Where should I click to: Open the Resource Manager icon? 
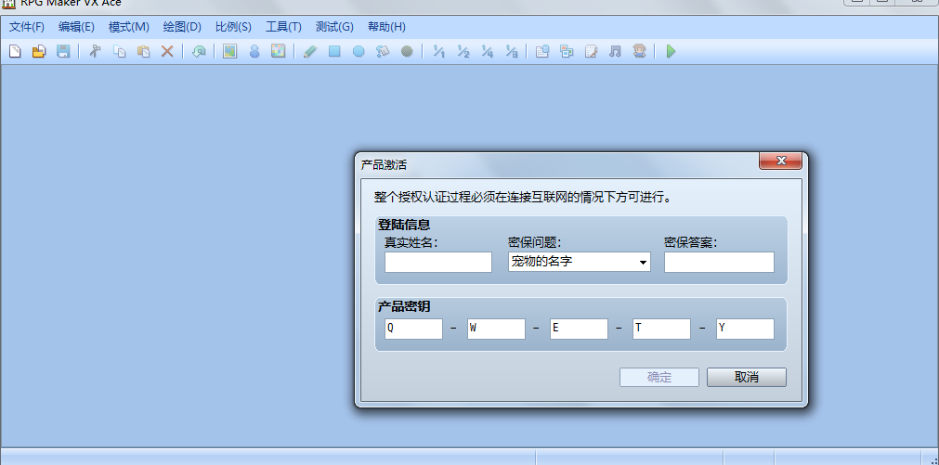tap(567, 51)
